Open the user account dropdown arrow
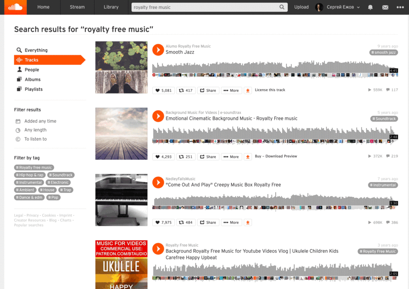Image resolution: width=409 pixels, height=289 pixels. (358, 7)
